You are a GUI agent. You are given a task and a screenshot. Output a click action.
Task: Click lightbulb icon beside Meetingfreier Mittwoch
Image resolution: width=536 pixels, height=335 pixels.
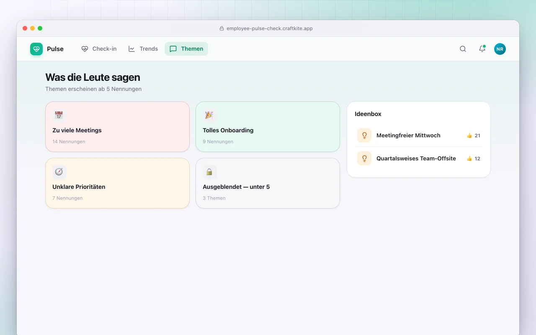click(364, 135)
